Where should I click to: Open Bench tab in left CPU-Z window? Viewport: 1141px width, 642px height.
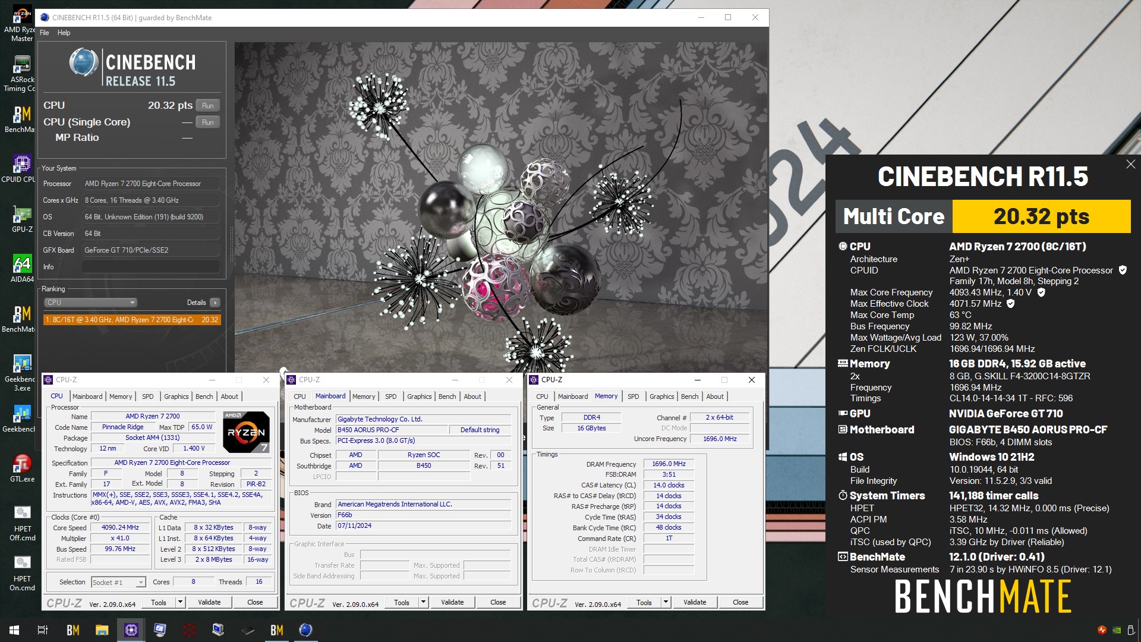tap(204, 396)
